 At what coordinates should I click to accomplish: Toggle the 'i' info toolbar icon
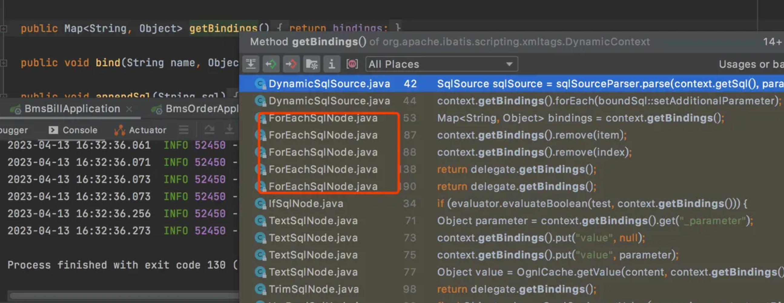pos(332,64)
